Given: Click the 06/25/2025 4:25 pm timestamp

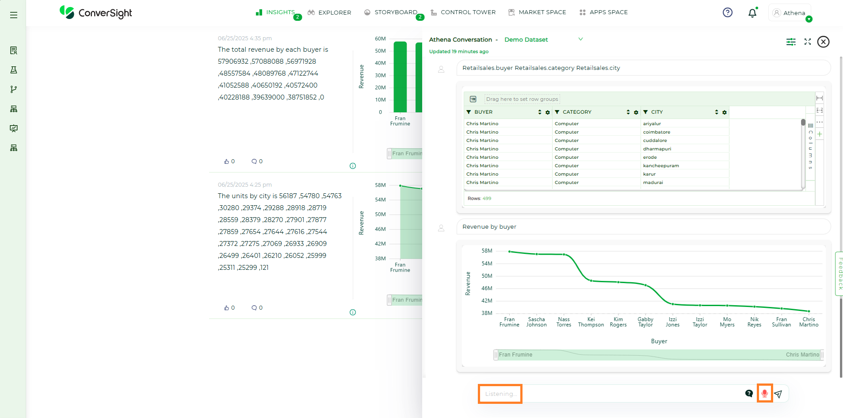Looking at the screenshot, I should click(x=244, y=185).
